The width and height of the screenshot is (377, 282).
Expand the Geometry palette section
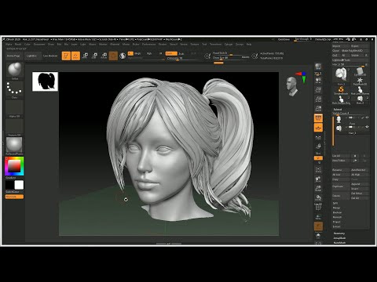[x=339, y=233]
